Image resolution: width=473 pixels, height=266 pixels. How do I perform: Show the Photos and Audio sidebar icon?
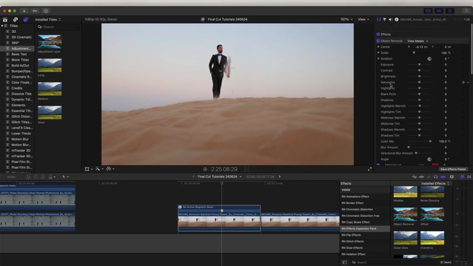pos(16,19)
